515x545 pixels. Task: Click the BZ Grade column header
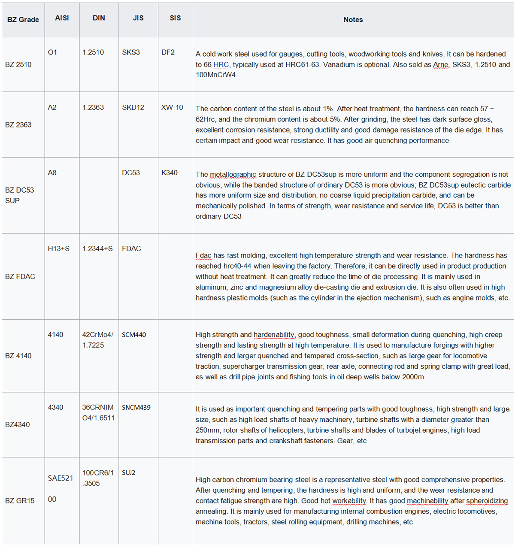[x=23, y=20]
